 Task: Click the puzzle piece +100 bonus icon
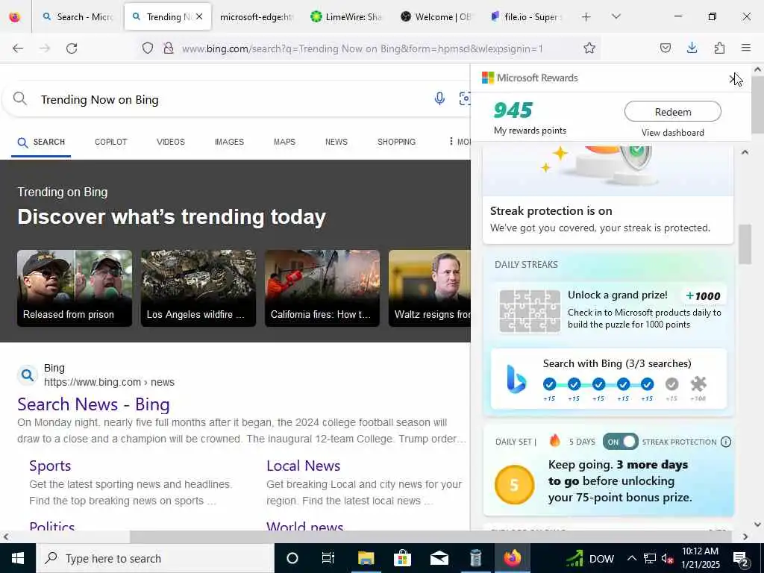click(x=698, y=384)
